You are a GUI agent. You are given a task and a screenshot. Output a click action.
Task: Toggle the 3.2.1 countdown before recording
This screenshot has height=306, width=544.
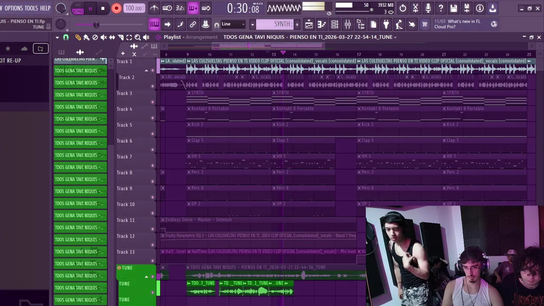click(x=180, y=8)
